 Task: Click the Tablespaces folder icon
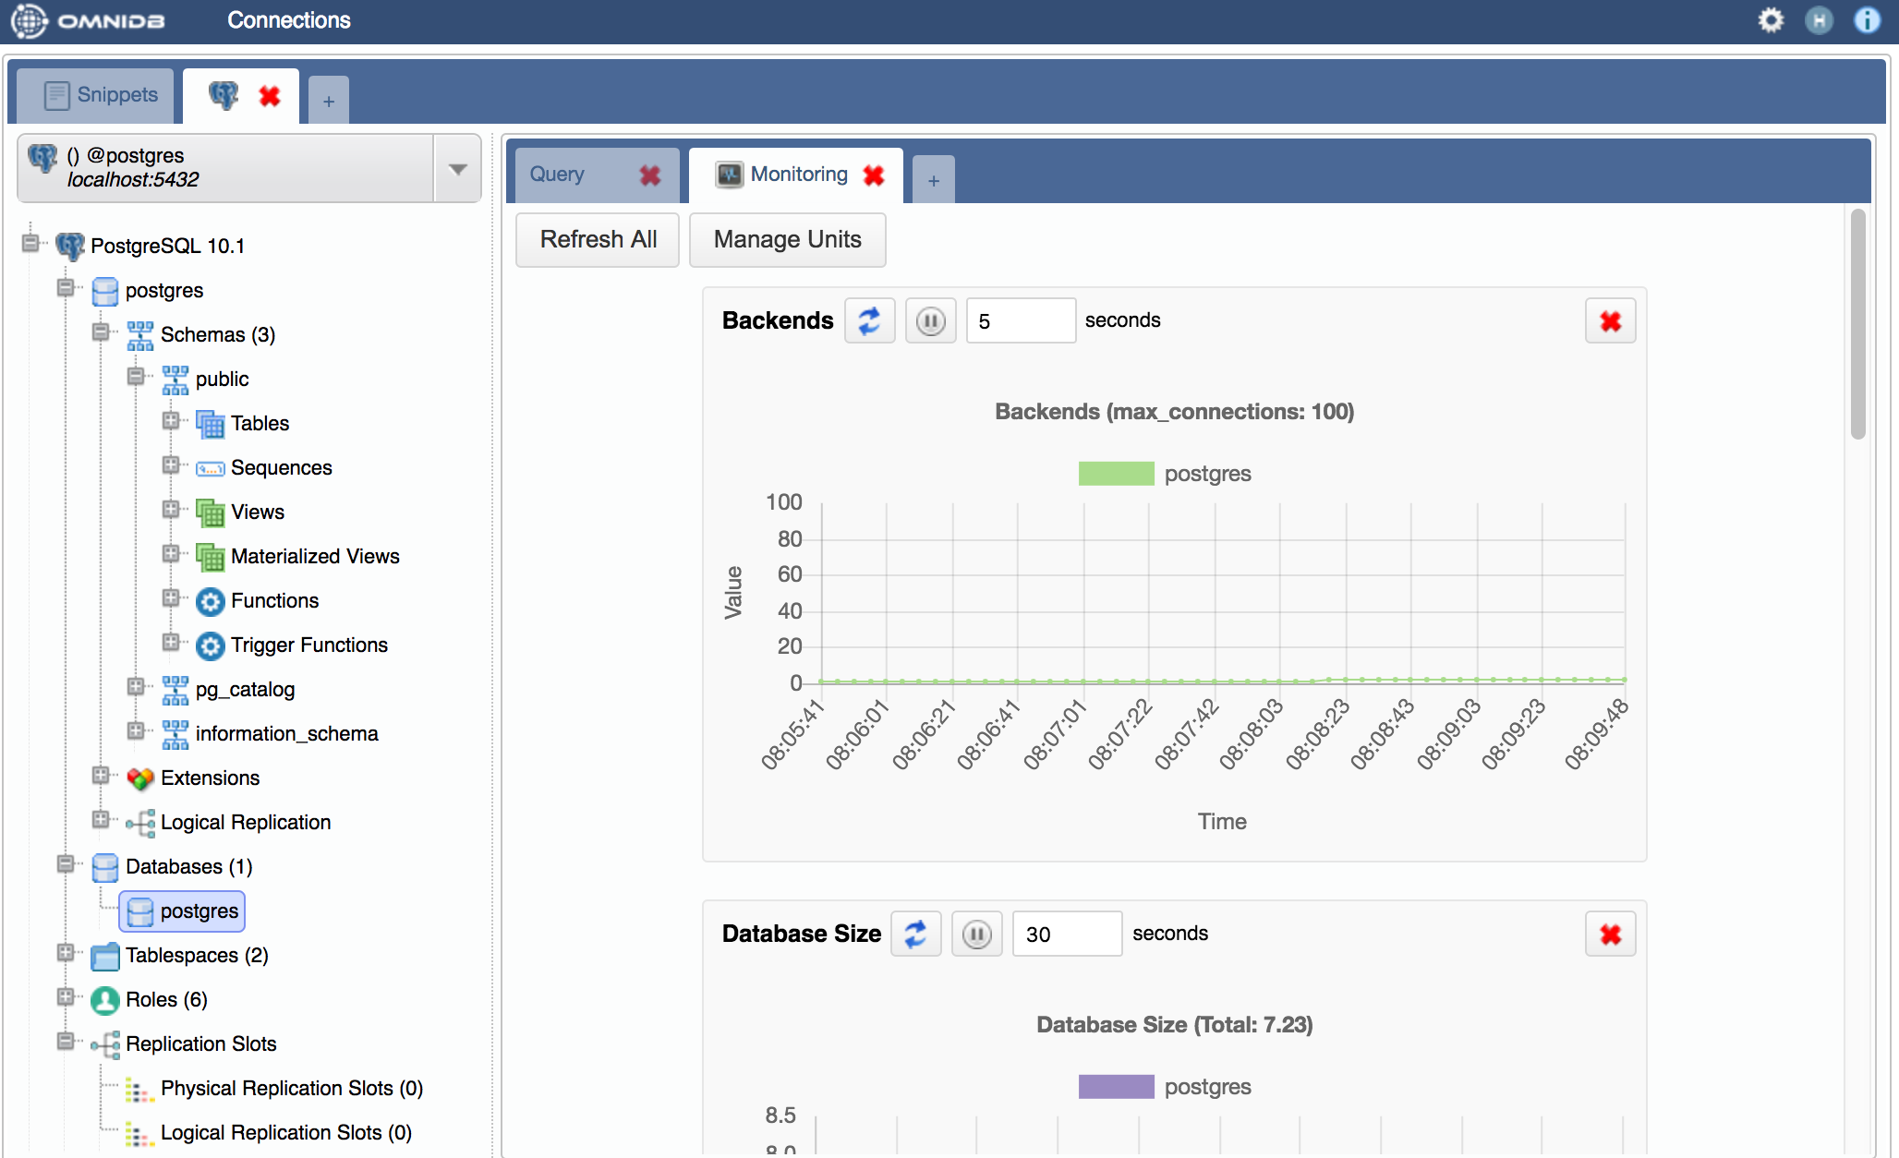(105, 956)
